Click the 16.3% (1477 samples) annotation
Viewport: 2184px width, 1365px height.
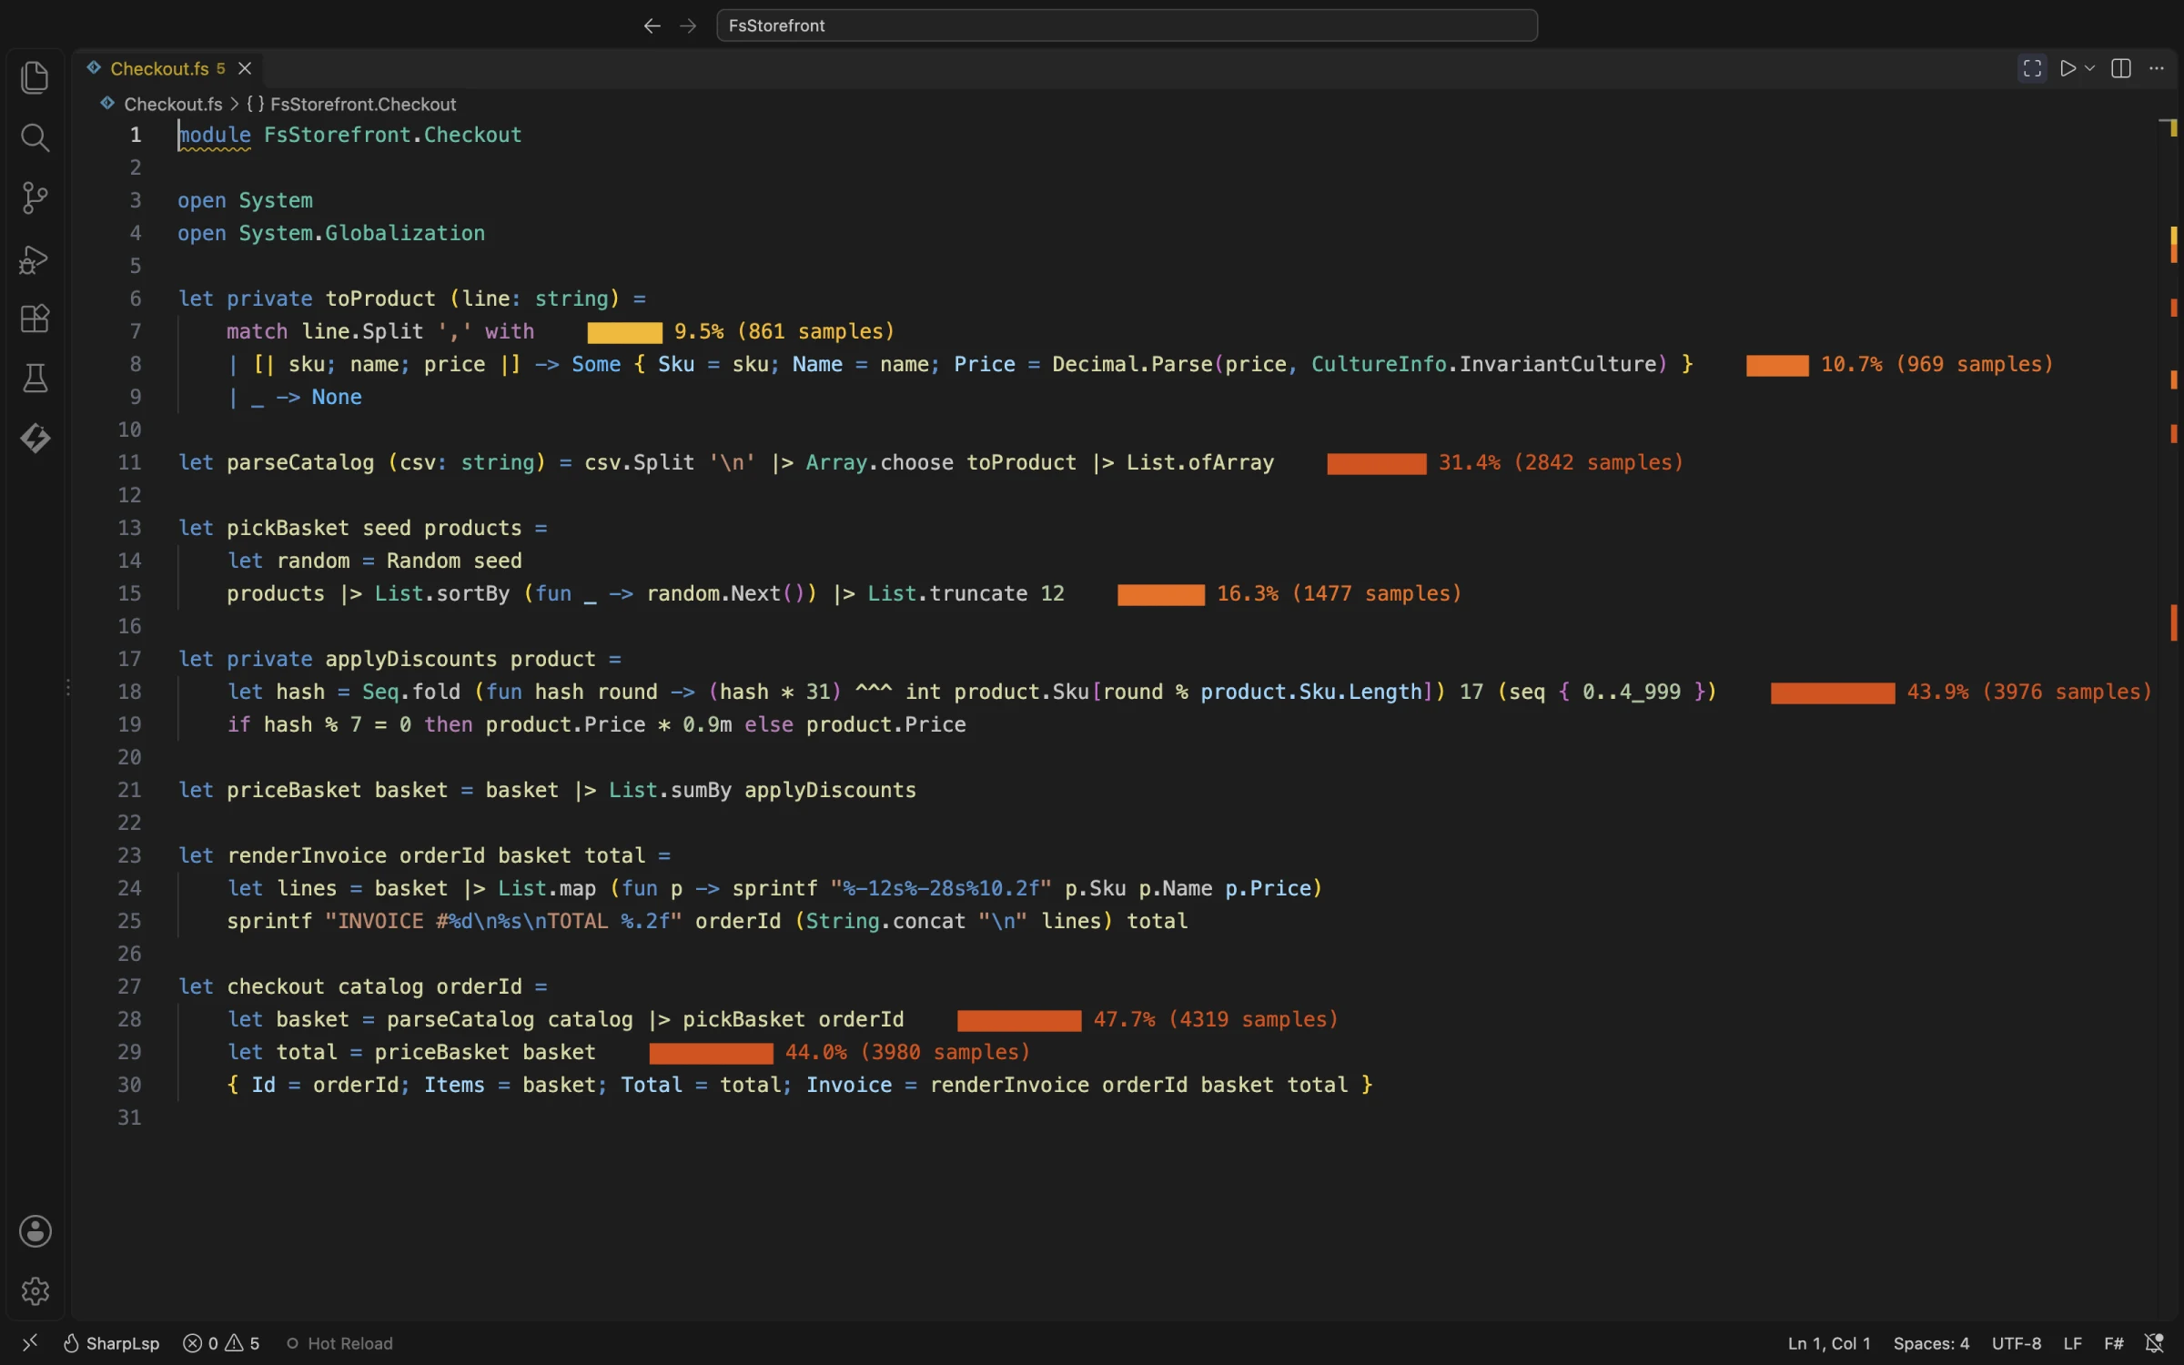click(x=1339, y=593)
